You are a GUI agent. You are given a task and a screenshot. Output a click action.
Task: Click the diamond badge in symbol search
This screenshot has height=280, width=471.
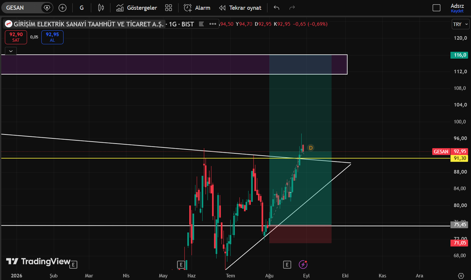(47, 7)
